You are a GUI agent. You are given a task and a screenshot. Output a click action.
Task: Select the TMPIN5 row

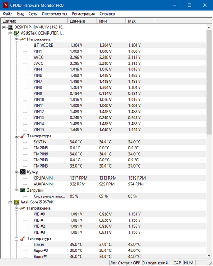119,148
